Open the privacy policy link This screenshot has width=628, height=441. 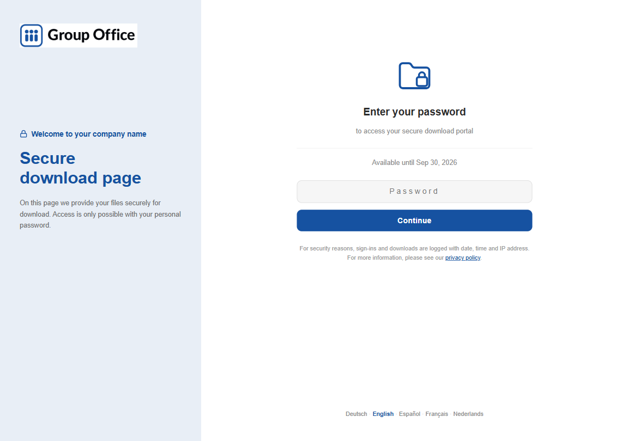[463, 258]
